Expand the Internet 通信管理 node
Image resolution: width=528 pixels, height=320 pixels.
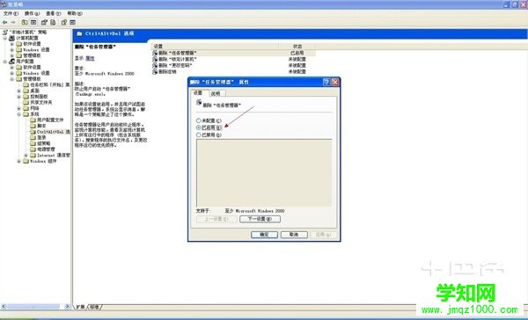[x=26, y=155]
